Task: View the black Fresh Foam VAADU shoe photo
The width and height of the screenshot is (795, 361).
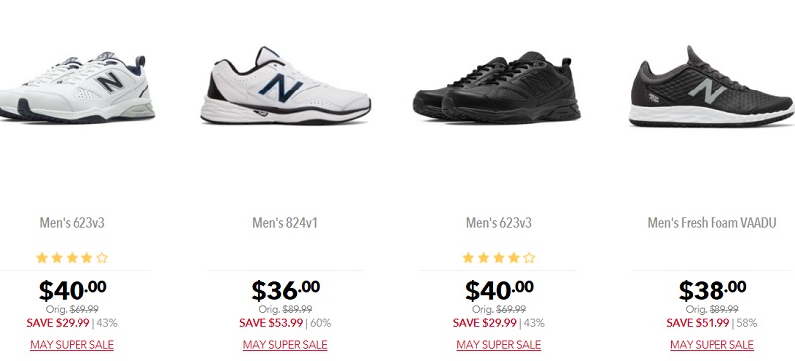Action: tap(712, 87)
